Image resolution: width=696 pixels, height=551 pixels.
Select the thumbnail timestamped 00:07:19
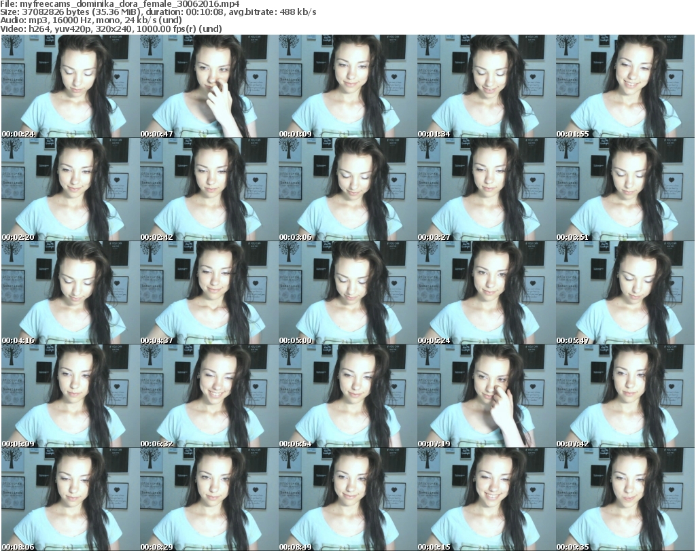coord(486,396)
